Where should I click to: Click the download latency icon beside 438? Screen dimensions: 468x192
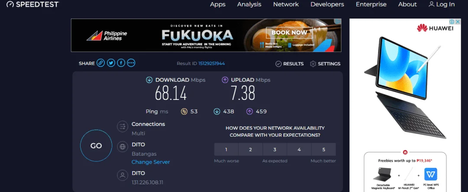217,112
